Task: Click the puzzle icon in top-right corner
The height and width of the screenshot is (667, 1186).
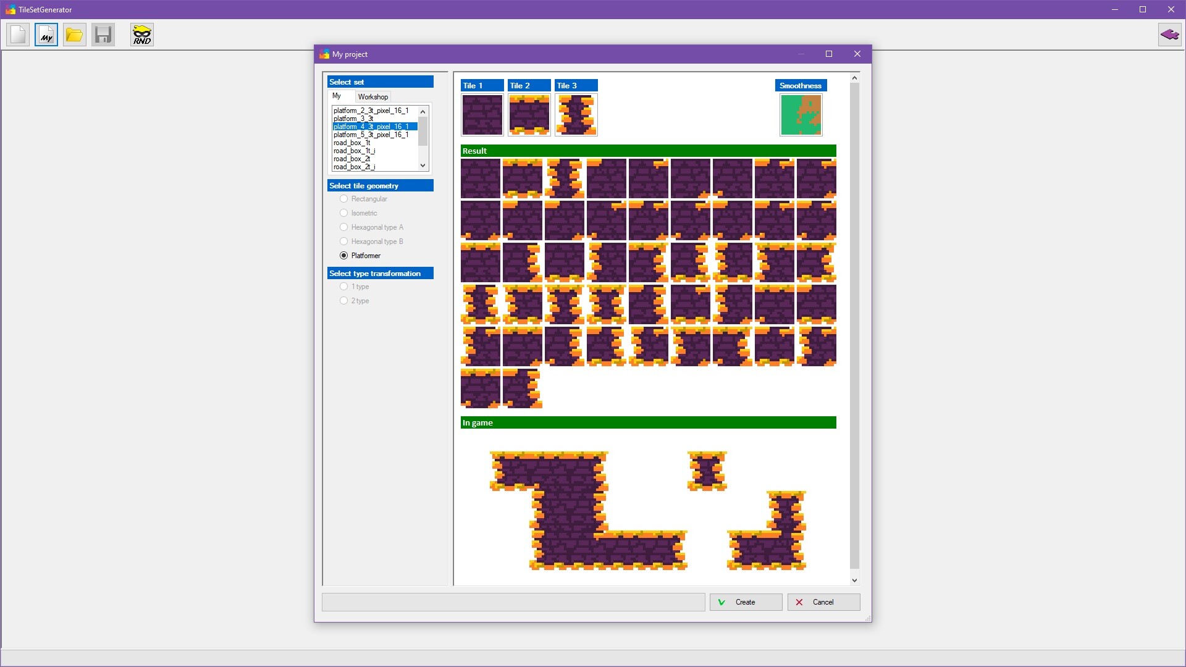Action: 1169,35
